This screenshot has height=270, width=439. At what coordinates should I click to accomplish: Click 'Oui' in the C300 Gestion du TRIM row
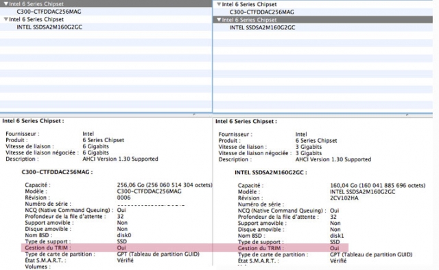tap(121, 247)
